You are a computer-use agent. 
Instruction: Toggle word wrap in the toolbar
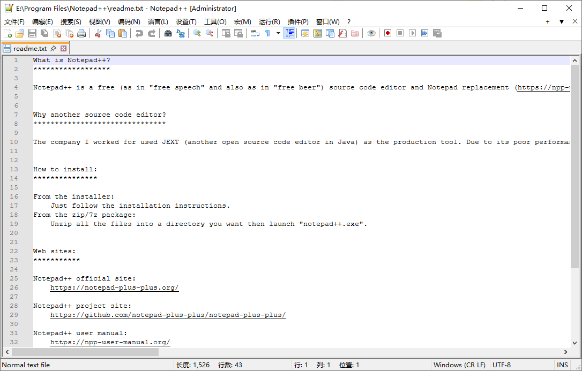coord(255,33)
